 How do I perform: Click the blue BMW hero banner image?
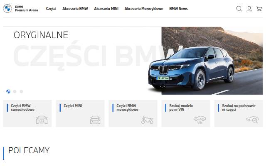click(205, 61)
